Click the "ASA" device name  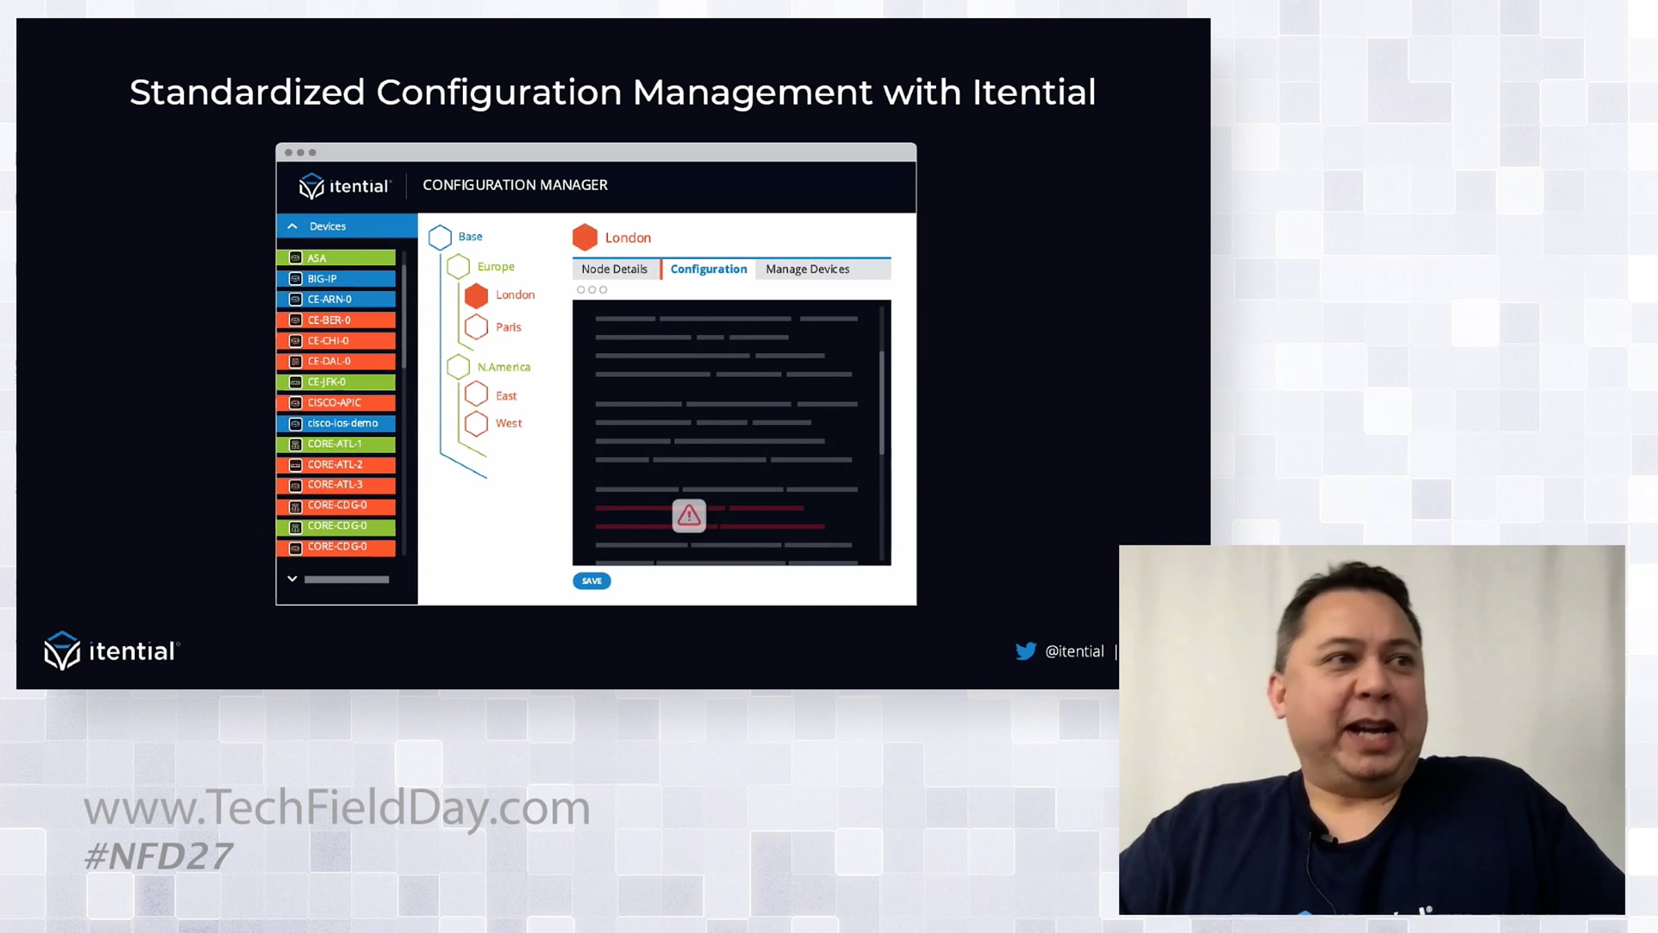click(317, 258)
